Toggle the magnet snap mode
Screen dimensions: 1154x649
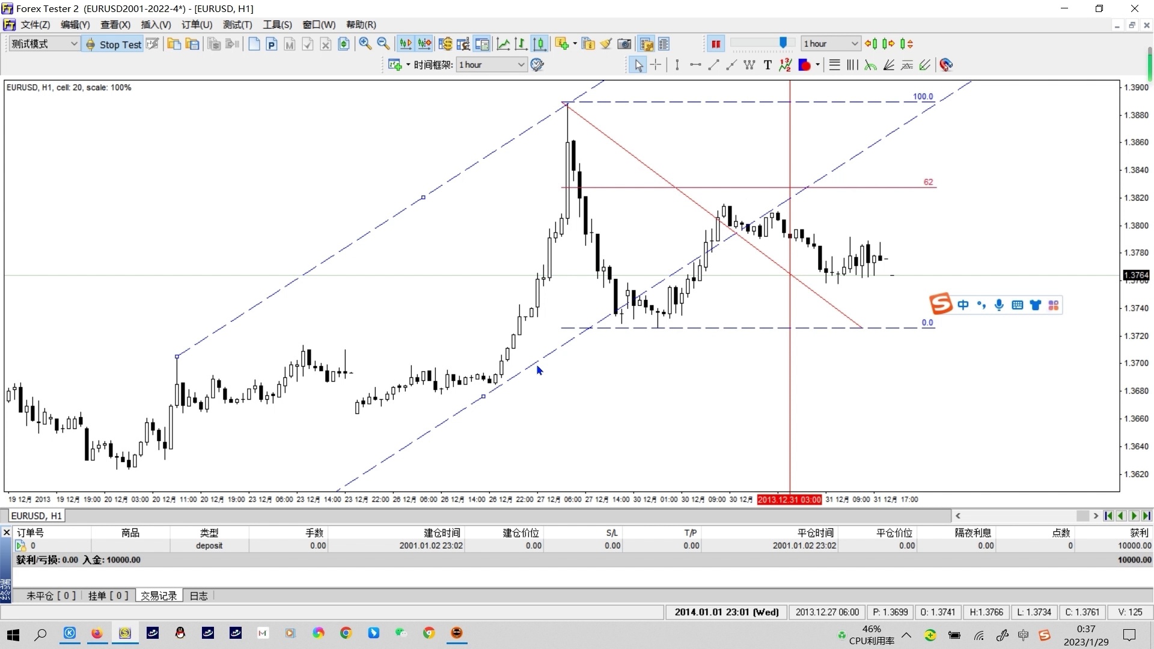coord(947,65)
